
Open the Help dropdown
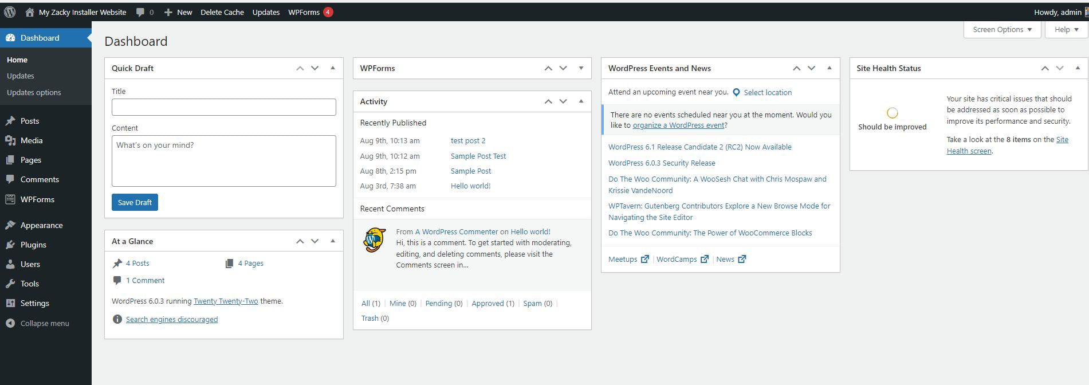1066,30
